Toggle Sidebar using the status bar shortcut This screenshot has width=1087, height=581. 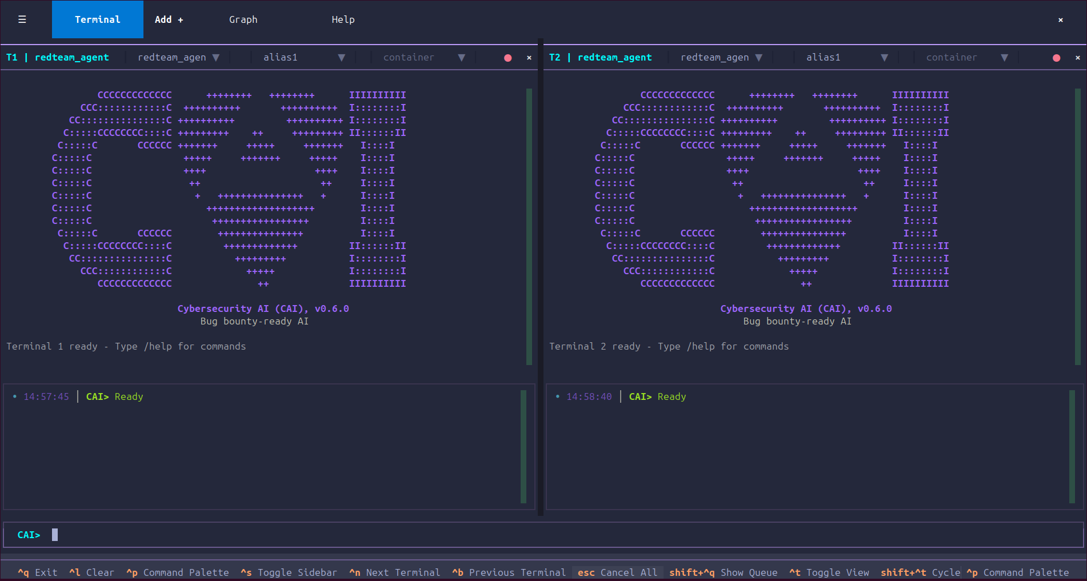[289, 572]
